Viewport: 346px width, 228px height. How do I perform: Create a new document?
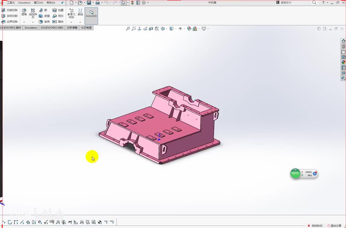pos(72,3)
